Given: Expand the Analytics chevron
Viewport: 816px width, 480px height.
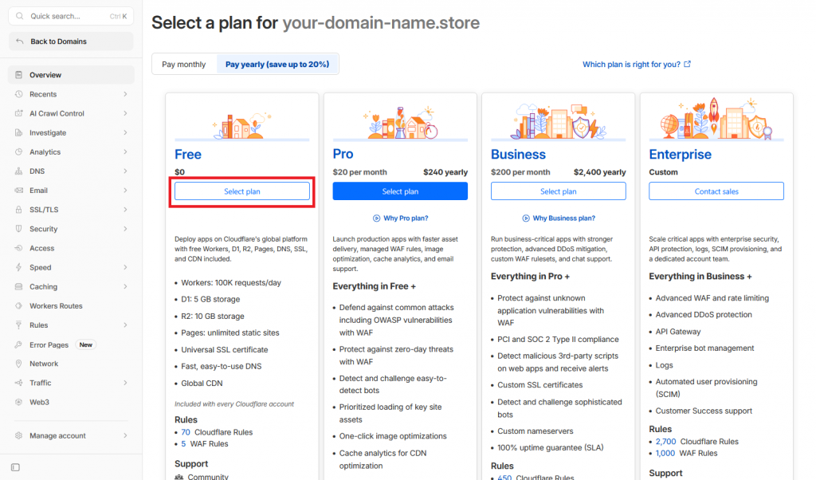Looking at the screenshot, I should tap(125, 152).
